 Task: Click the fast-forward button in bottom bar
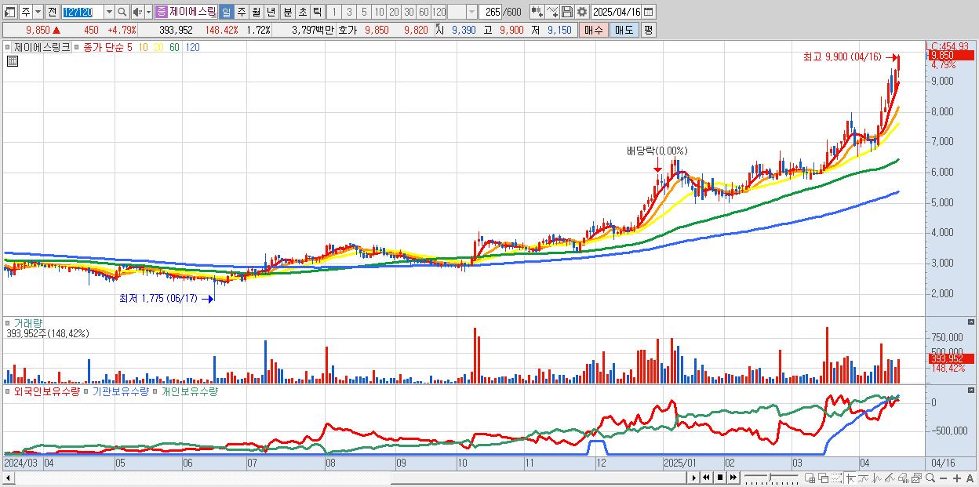point(733,478)
